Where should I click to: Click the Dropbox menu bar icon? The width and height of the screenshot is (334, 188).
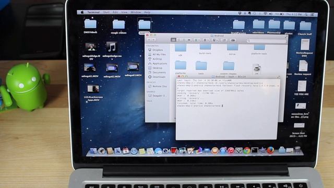click(x=240, y=13)
